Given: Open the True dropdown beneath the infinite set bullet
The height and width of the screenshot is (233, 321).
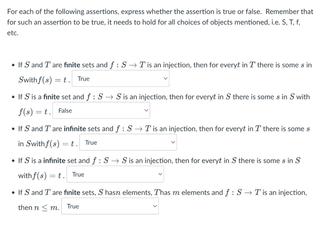Looking at the screenshot, I should pos(115,174).
